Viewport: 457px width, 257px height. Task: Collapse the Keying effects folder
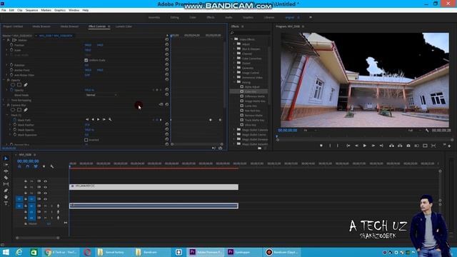[x=234, y=82]
